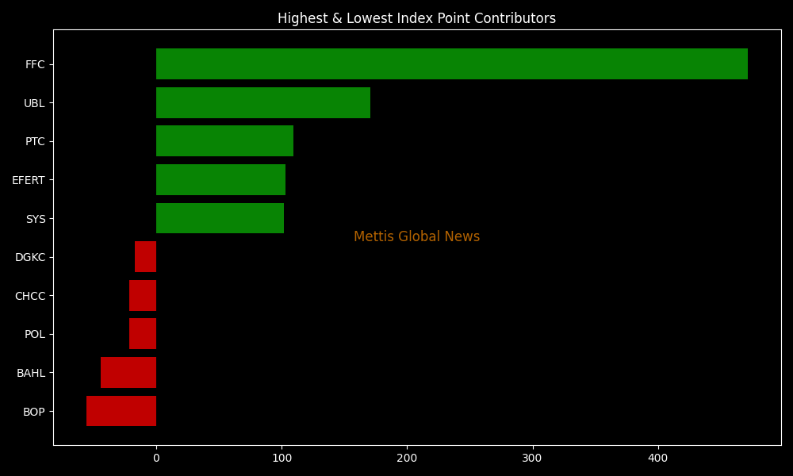This screenshot has width=793, height=476.
Task: Select the small red DGKC bar
Action: 146,257
